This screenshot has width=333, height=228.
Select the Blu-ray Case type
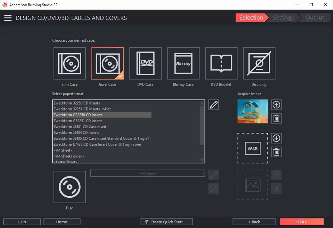[183, 63]
